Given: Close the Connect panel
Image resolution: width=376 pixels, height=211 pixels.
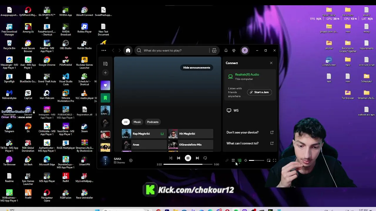Looking at the screenshot, I should pos(271,63).
